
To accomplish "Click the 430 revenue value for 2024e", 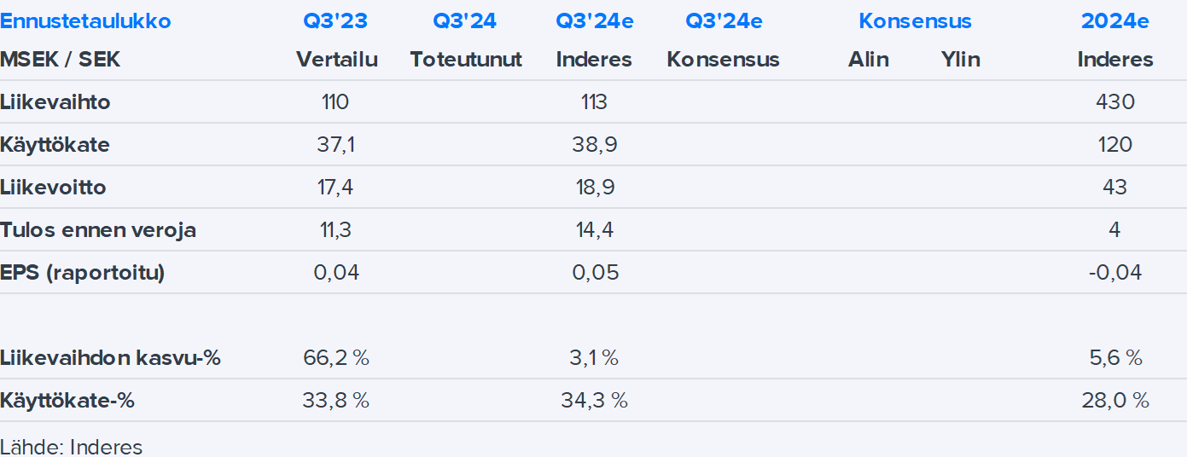I will point(1114,102).
